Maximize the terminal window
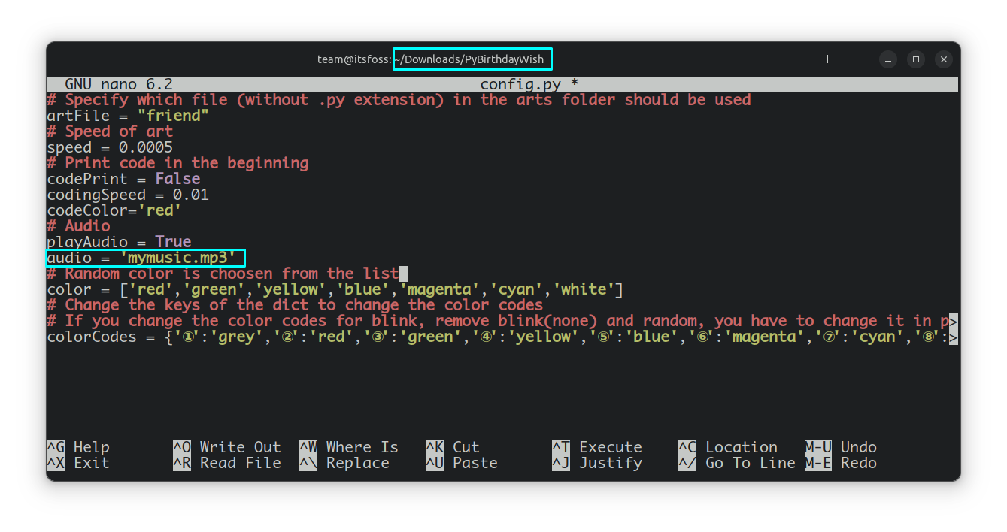This screenshot has height=532, width=1007. click(x=915, y=59)
